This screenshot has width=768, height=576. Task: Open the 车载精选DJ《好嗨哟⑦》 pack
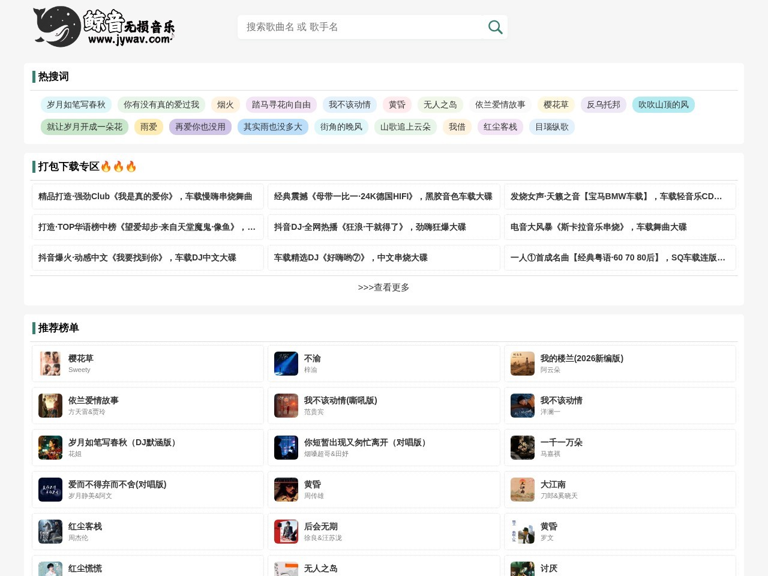click(384, 257)
